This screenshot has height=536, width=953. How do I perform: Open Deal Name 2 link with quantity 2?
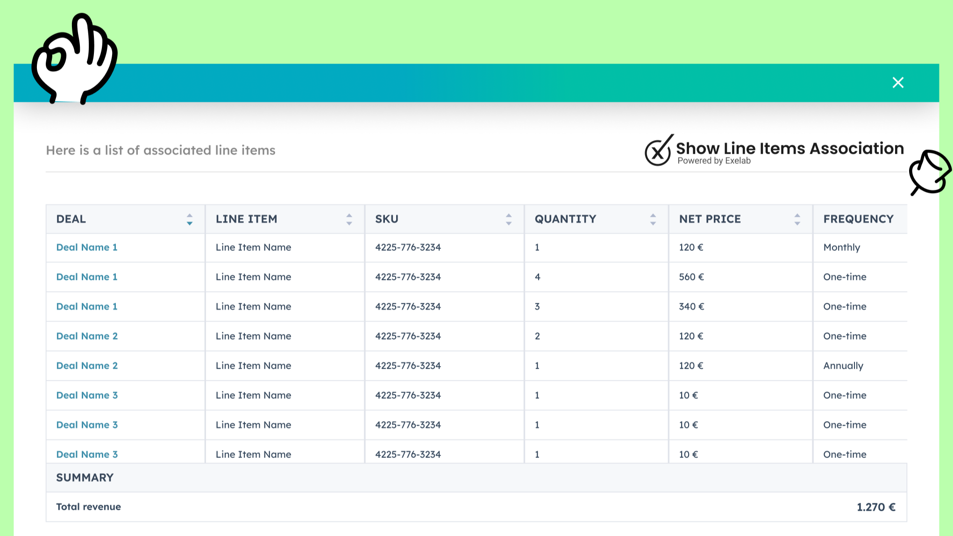pyautogui.click(x=87, y=336)
